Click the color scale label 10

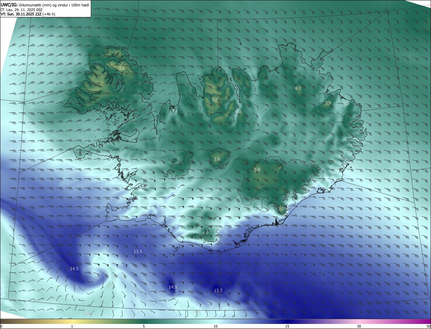(x=215, y=326)
